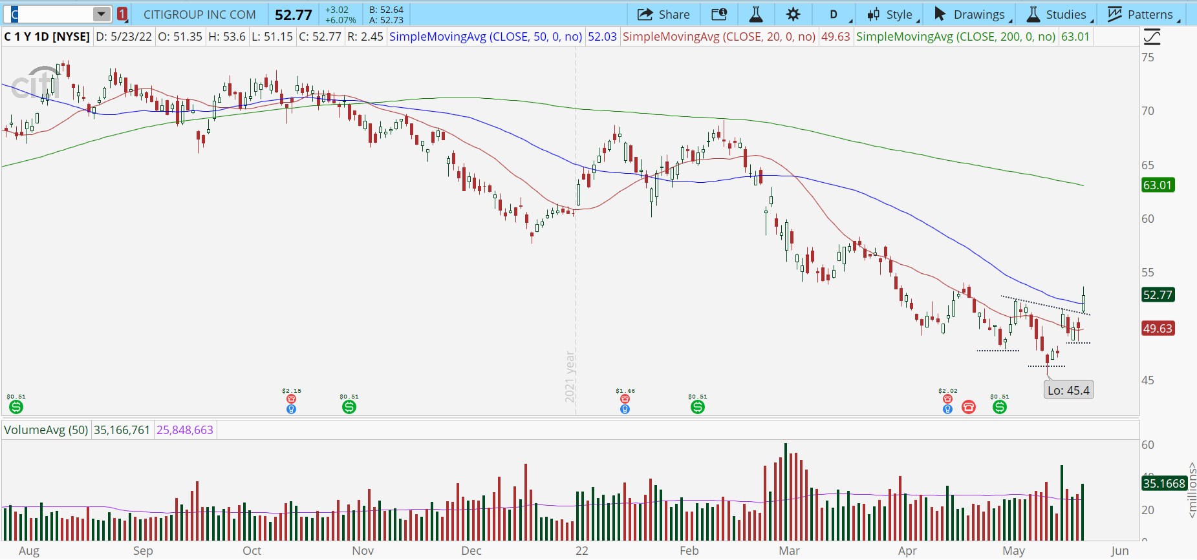Click the L: 51.15 low value
This screenshot has height=560, width=1197.
coord(272,37)
